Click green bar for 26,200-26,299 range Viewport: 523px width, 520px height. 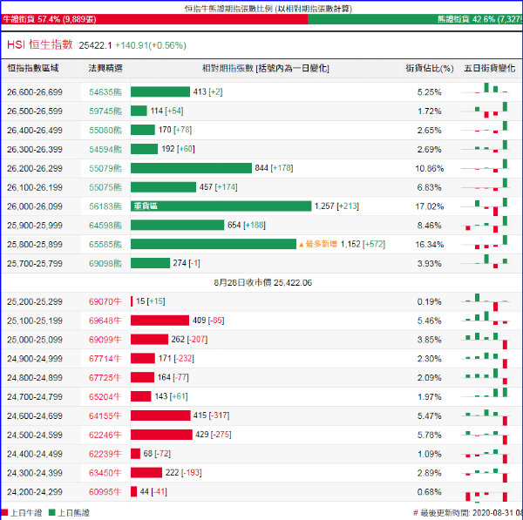pyautogui.click(x=191, y=168)
